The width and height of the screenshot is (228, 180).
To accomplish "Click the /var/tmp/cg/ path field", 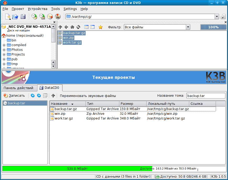I will coord(140,17).
